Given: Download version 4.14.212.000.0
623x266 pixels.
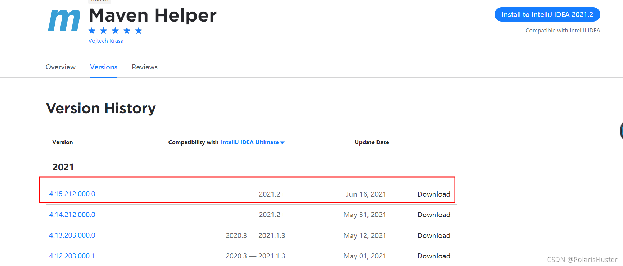Looking at the screenshot, I should coord(434,215).
